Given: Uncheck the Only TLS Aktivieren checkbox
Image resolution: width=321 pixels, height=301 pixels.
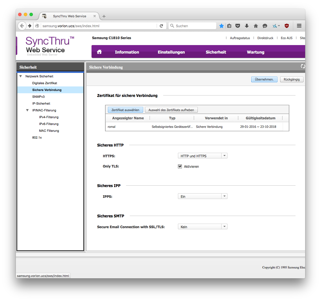Looking at the screenshot, I should 180,166.
